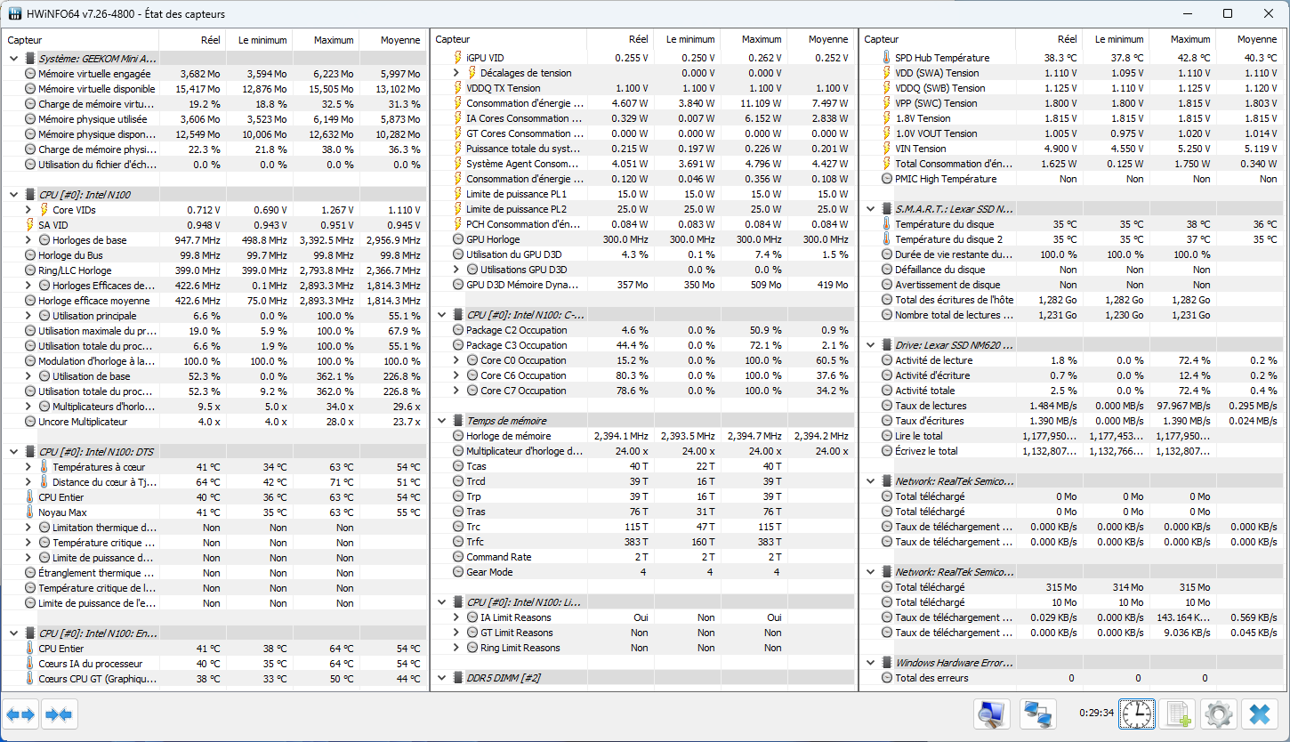Click the bolt icon beside VIN Tension

tap(886, 149)
